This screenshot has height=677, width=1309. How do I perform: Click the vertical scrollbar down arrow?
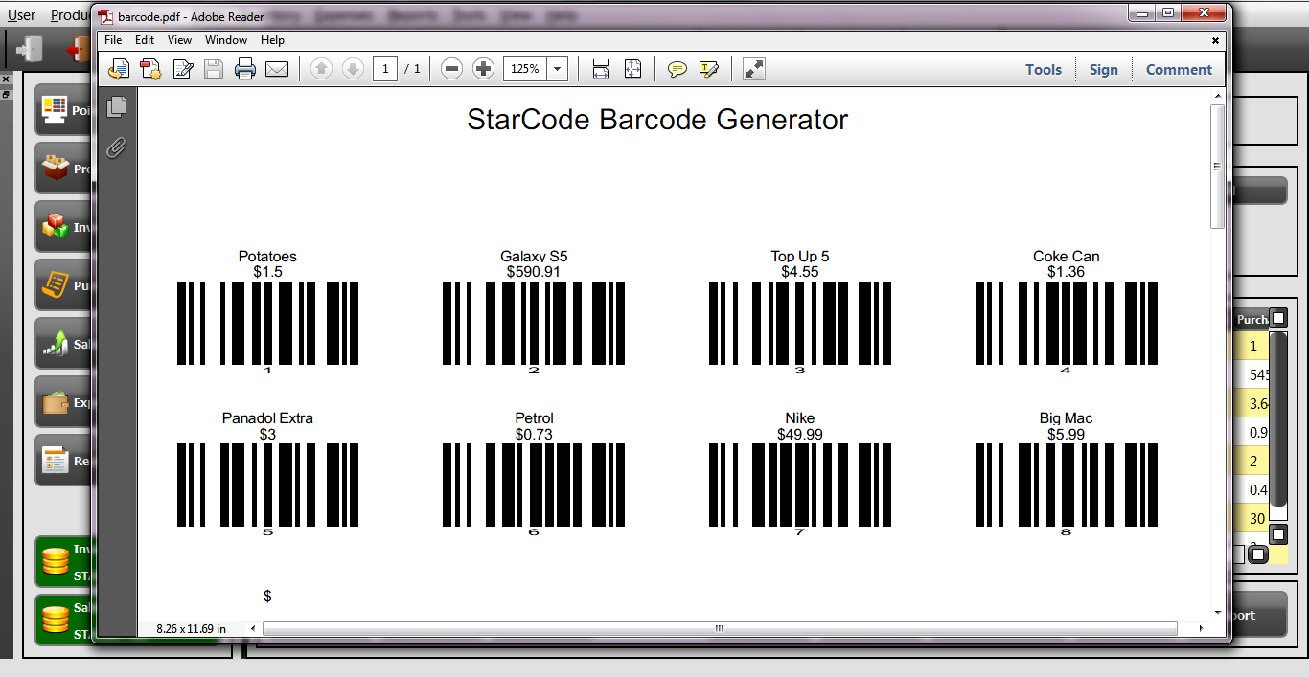(x=1218, y=612)
